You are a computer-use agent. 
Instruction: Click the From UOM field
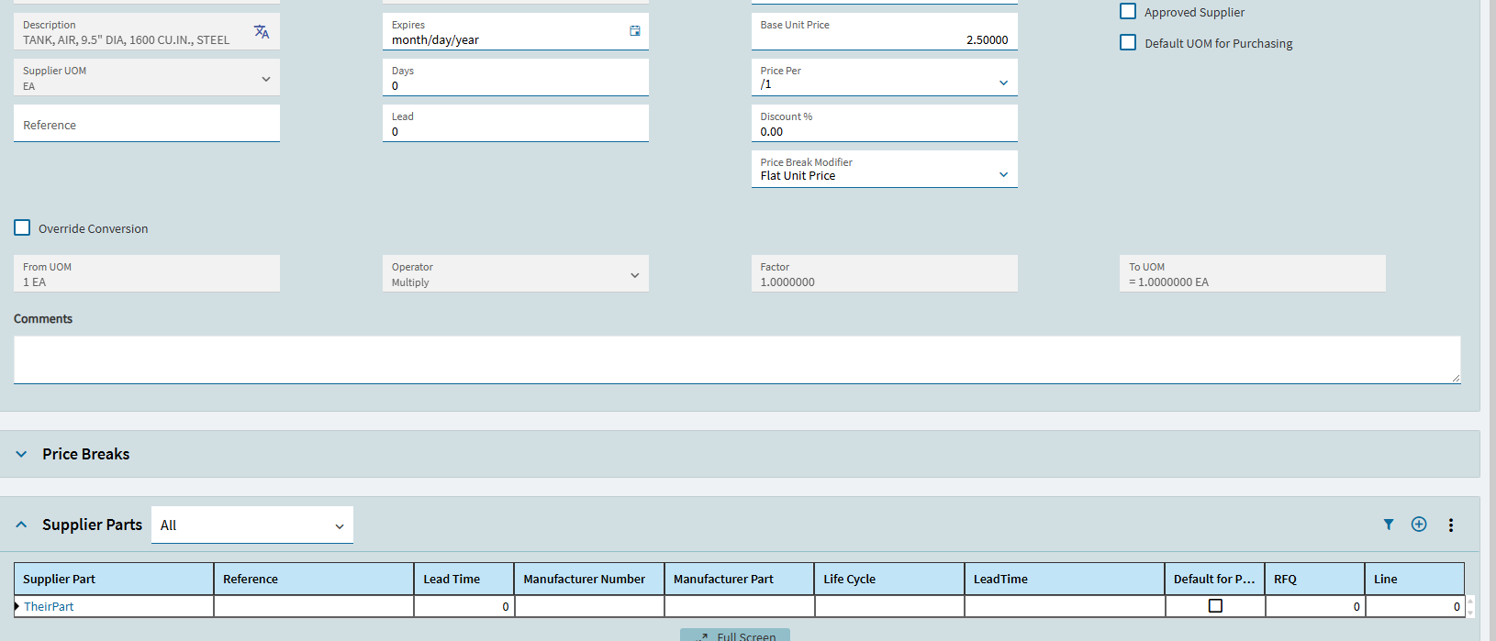(x=147, y=274)
